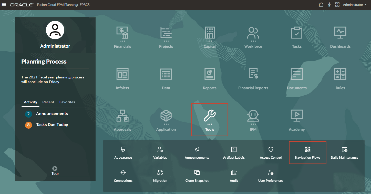The image size is (371, 194).
Task: Select the Planning Process heading text
Action: pos(44,62)
